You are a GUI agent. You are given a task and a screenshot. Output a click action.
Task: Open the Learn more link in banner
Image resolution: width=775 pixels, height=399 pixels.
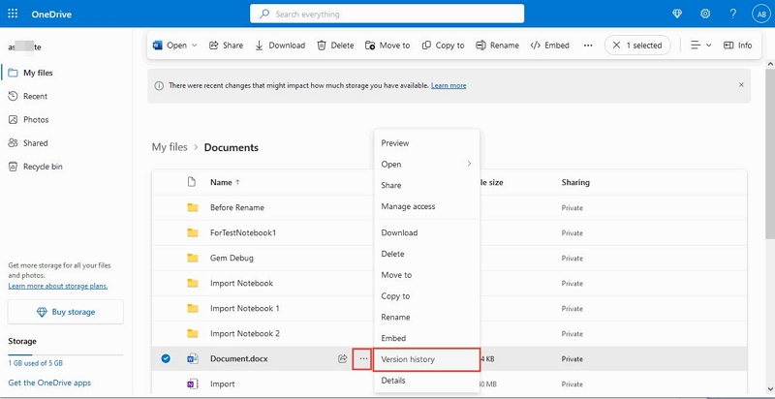(449, 85)
